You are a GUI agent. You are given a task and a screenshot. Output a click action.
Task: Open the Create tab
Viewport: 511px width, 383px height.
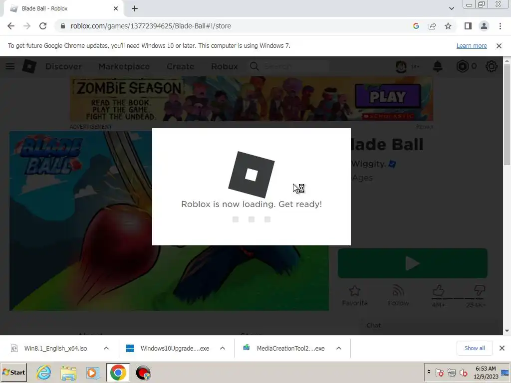[x=181, y=66]
